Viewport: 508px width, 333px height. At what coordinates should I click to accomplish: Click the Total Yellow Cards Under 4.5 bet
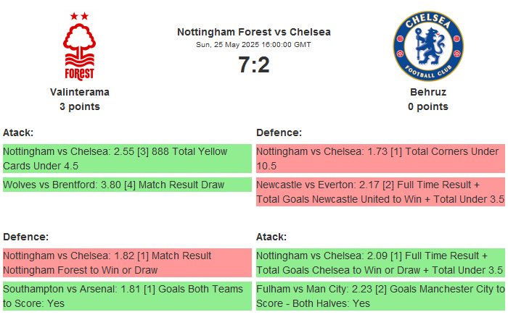[127, 159]
